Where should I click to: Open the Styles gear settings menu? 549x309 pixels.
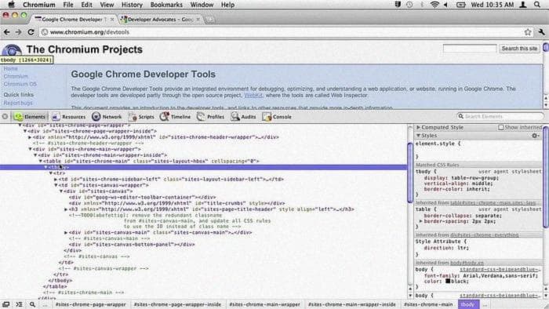click(x=536, y=136)
